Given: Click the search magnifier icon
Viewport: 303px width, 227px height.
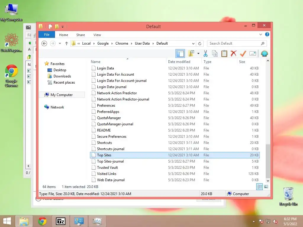Looking at the screenshot, I should click(262, 43).
